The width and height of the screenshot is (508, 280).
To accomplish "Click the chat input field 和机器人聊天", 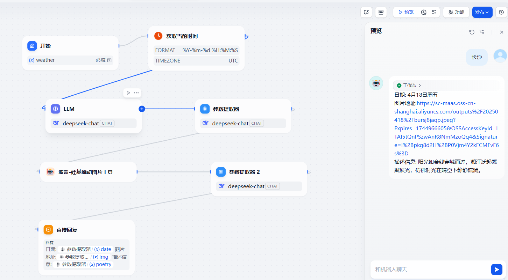I will click(x=430, y=269).
